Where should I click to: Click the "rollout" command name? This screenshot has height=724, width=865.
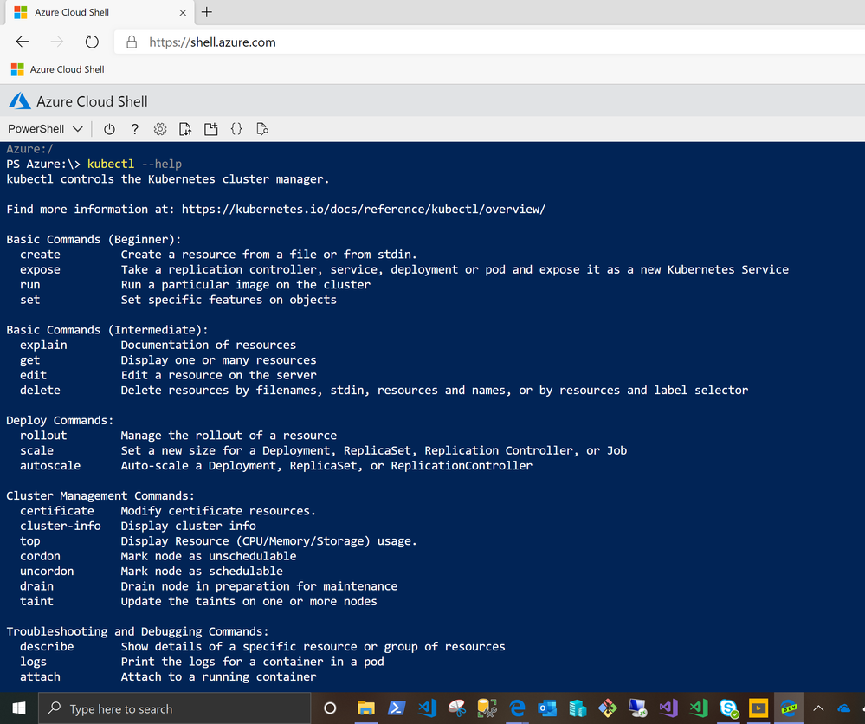click(43, 436)
